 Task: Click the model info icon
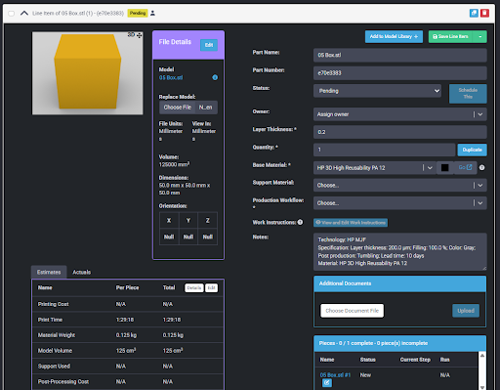215,77
